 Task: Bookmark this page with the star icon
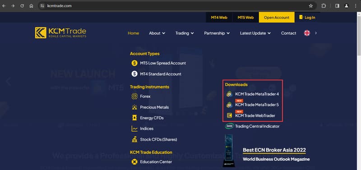tap(311, 6)
